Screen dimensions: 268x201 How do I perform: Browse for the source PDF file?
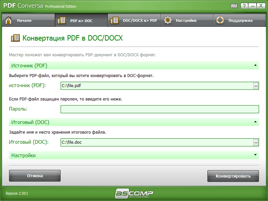(256, 86)
